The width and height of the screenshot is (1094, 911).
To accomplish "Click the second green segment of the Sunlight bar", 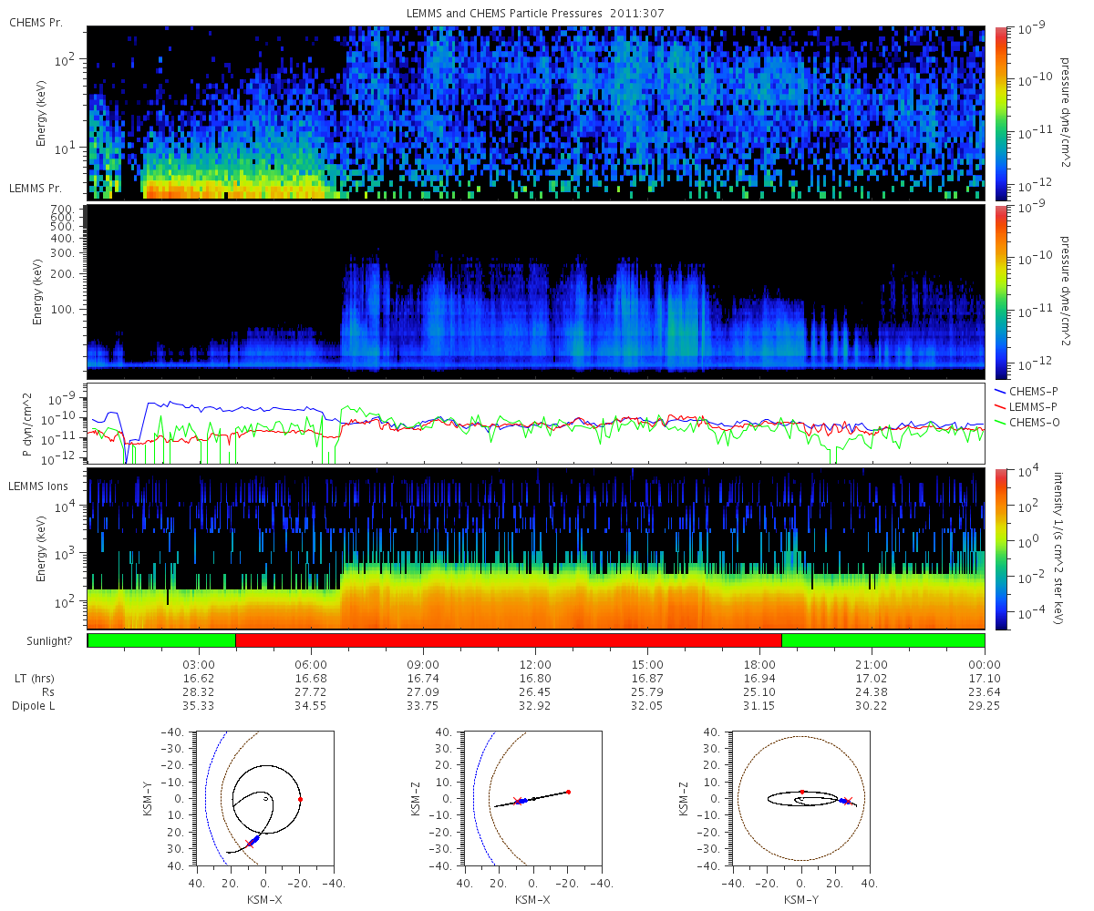I will (883, 640).
